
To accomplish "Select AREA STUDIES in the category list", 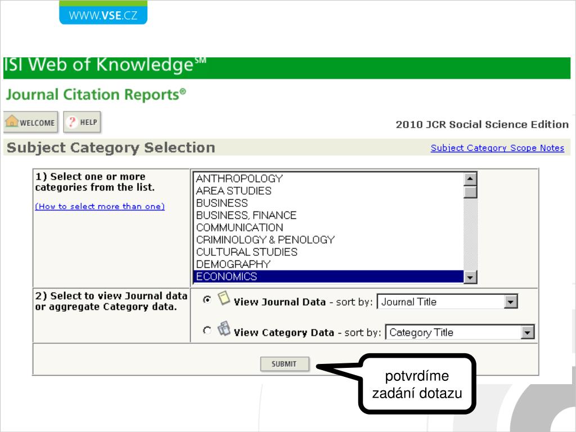I will tap(328, 191).
